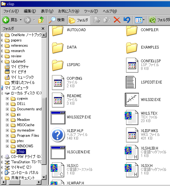
Task: Select the README file icon
Action: [58, 100]
